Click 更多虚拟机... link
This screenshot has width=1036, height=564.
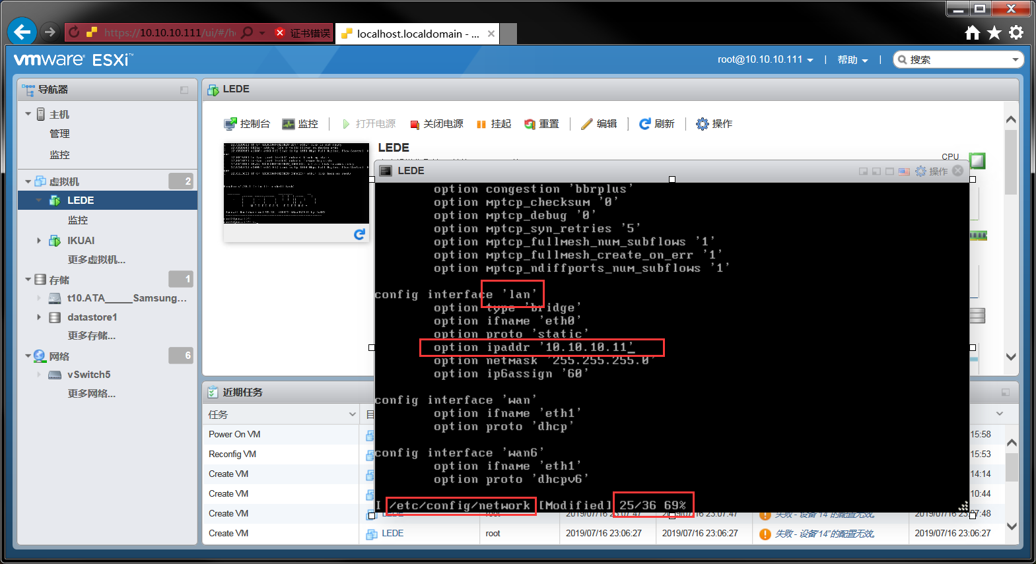tap(96, 260)
